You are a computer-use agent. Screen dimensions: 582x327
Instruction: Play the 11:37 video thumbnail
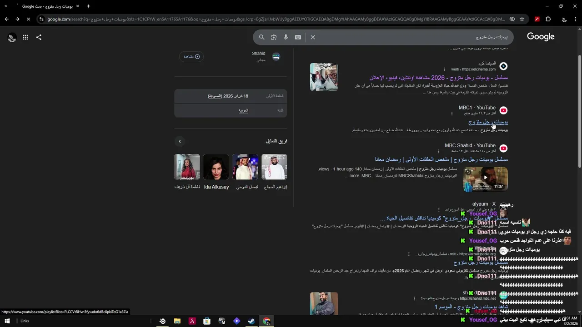pyautogui.click(x=485, y=179)
